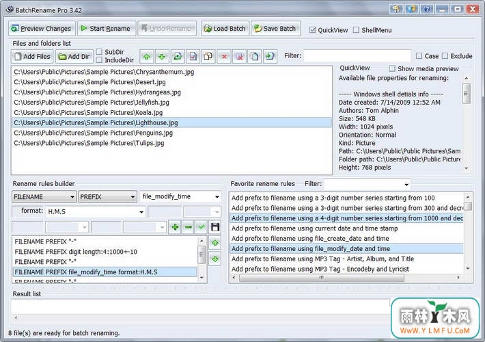Open help via blue question mark icon
Image resolution: width=485 pixels, height=342 pixels.
pos(427,10)
